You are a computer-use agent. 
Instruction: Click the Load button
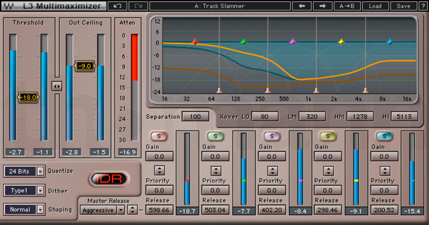(x=374, y=6)
